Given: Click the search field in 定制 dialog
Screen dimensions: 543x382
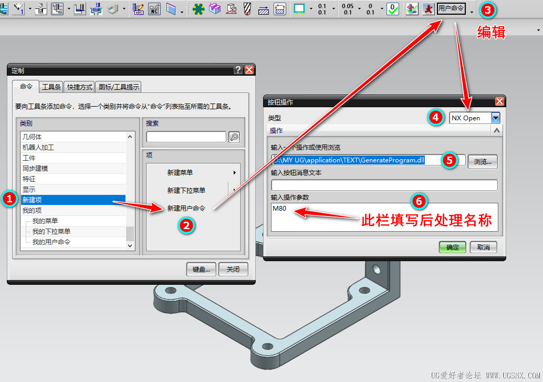Looking at the screenshot, I should [186, 137].
